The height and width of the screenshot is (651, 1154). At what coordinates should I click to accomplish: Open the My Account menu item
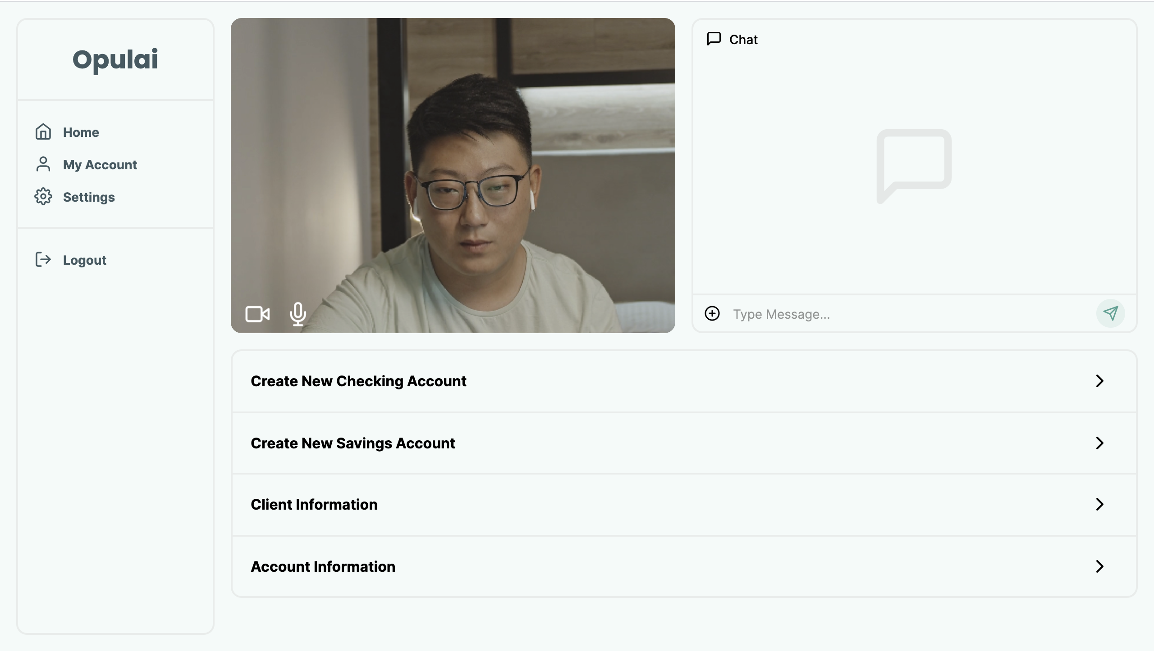coord(100,165)
